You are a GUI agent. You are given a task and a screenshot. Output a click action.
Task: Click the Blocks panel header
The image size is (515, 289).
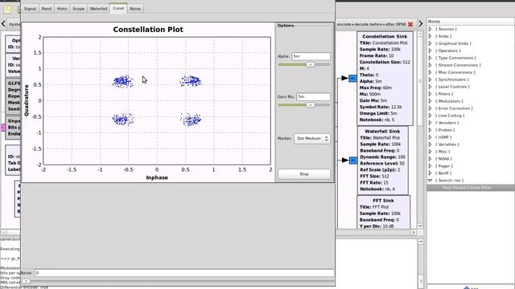click(x=470, y=22)
